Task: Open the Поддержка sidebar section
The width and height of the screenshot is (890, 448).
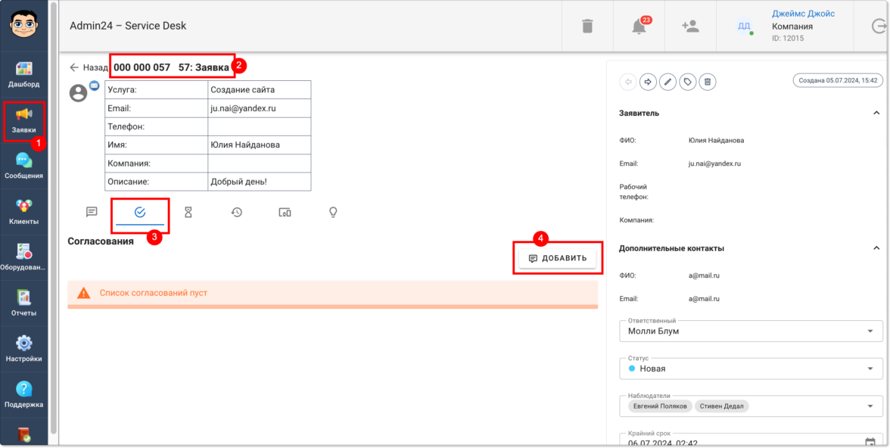Action: [24, 396]
